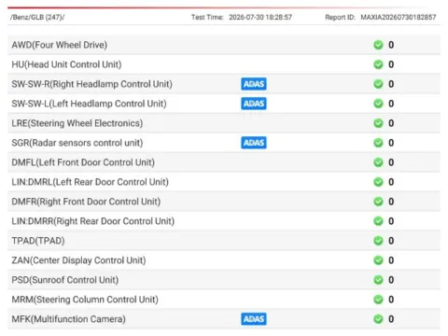
Task: Click the ADAS badge for Left Headlamp
Action: 254,104
